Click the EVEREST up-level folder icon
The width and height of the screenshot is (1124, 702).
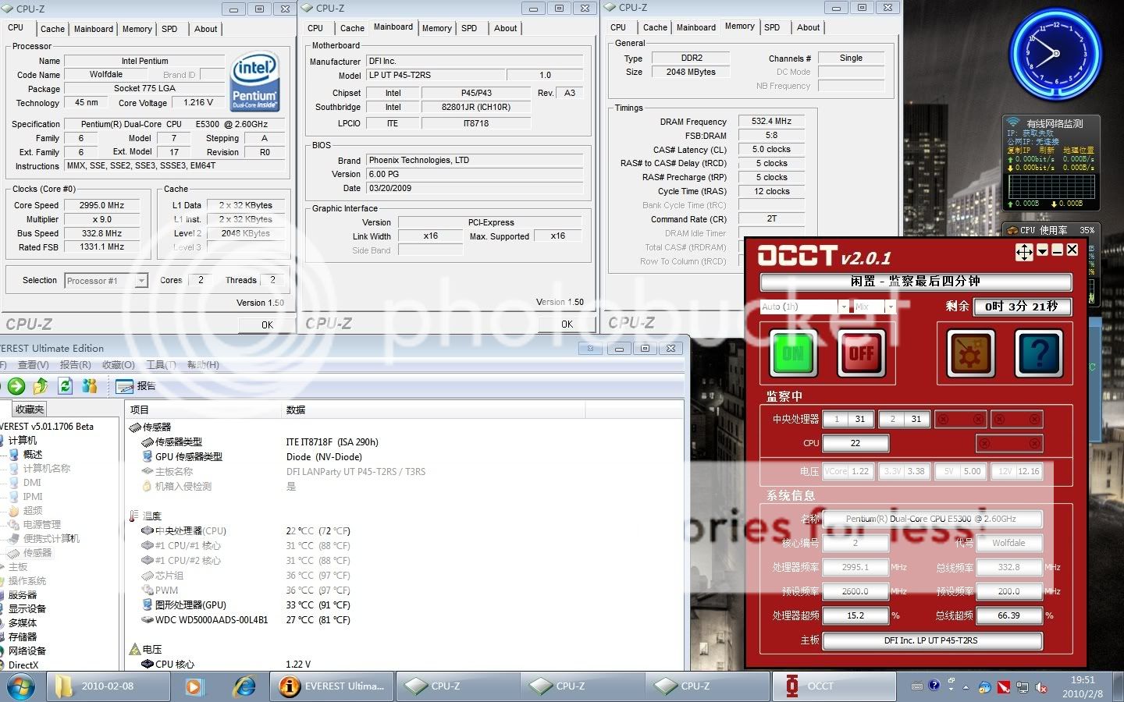coord(41,385)
